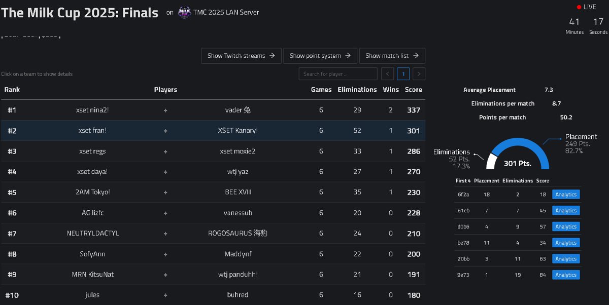
Task: Show point system
Action: (320, 56)
